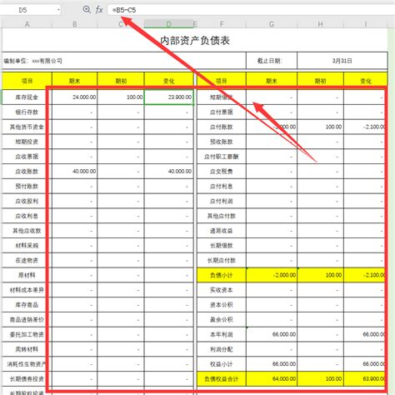The width and height of the screenshot is (395, 395).
Task: Click the 短期投资 row label
Action: pyautogui.click(x=27, y=142)
